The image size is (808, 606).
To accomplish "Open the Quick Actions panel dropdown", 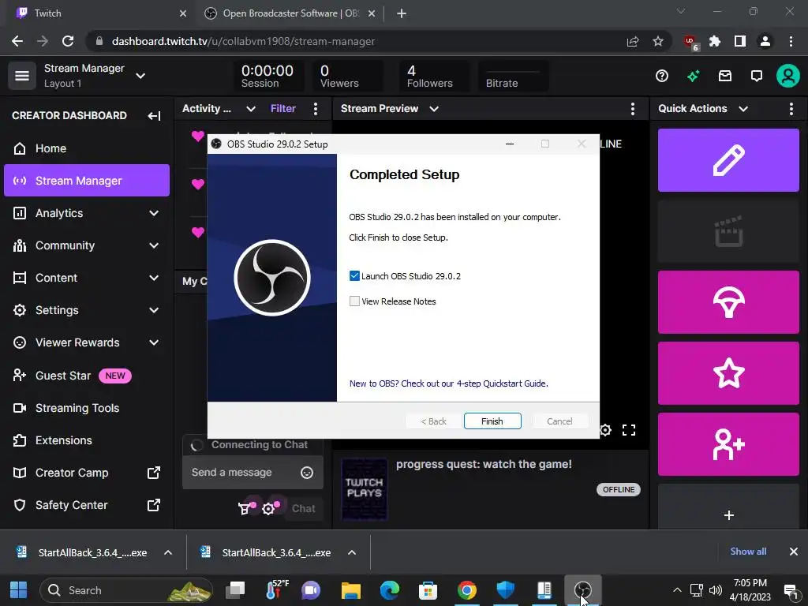I will (743, 109).
